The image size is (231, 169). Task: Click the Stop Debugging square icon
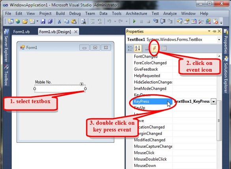point(148,21)
